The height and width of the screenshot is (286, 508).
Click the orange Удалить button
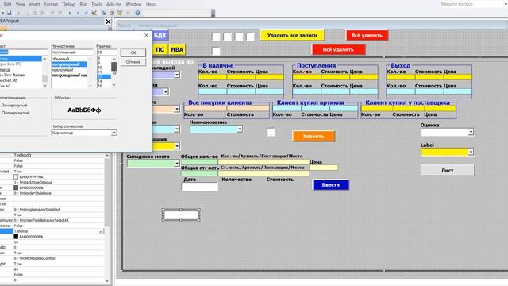(x=314, y=136)
